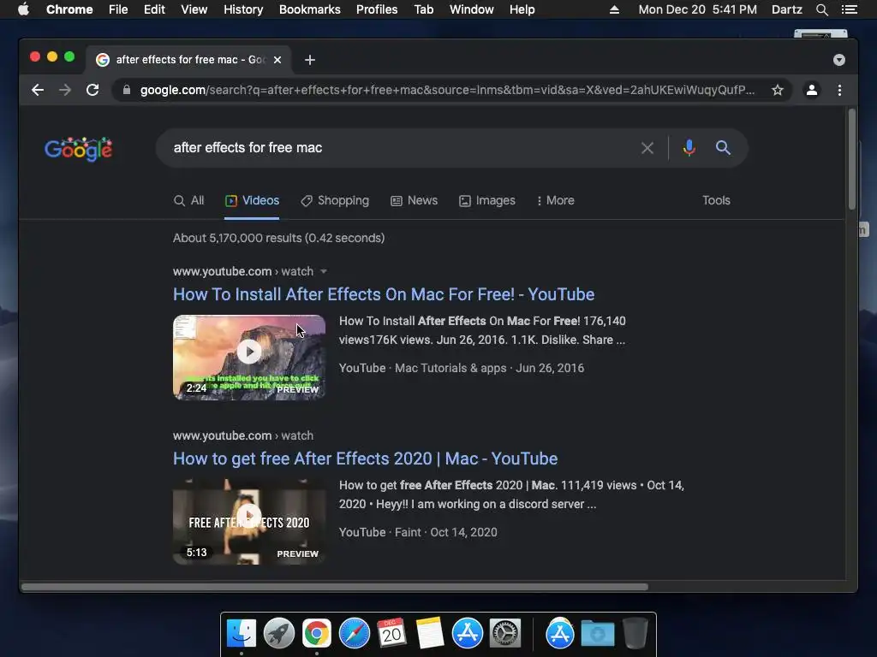877x657 pixels.
Task: Open the File menu
Action: point(118,9)
